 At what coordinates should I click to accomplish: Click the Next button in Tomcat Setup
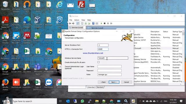pyautogui.click(x=114, y=82)
